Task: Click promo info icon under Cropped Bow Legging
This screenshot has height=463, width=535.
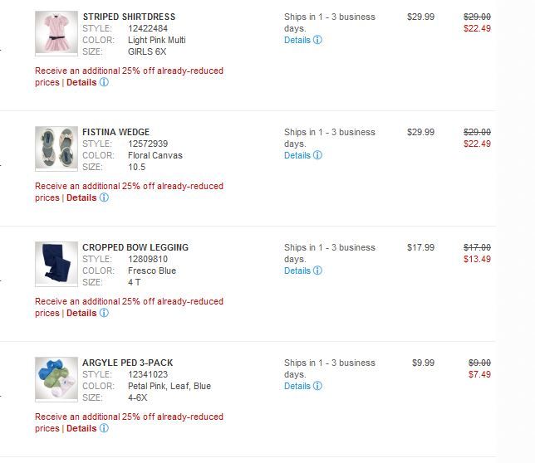Action: click(104, 314)
